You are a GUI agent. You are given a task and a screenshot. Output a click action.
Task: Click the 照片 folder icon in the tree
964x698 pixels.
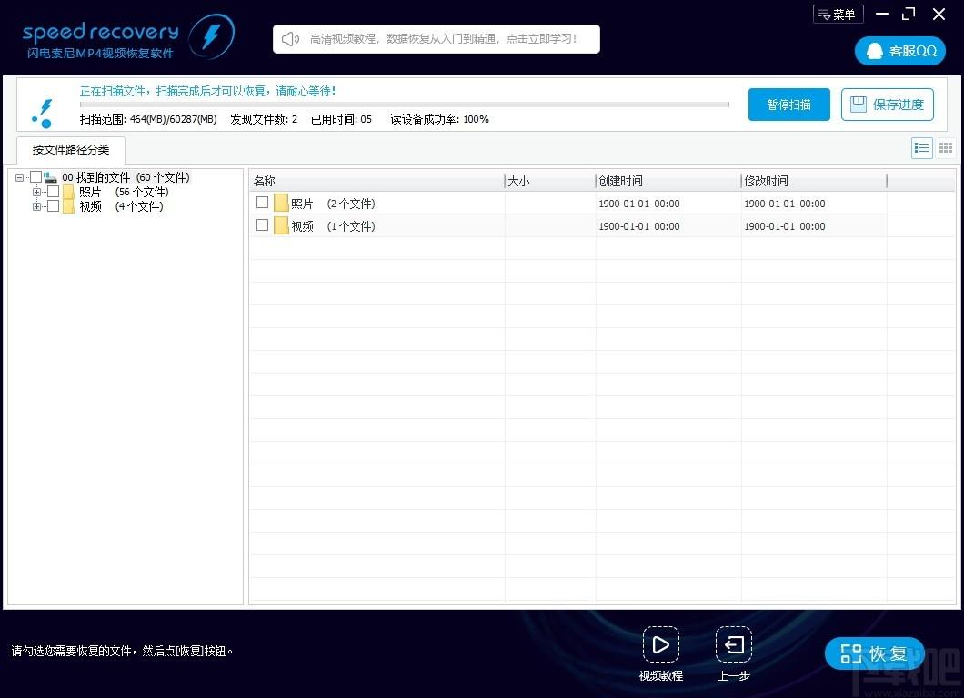point(68,193)
